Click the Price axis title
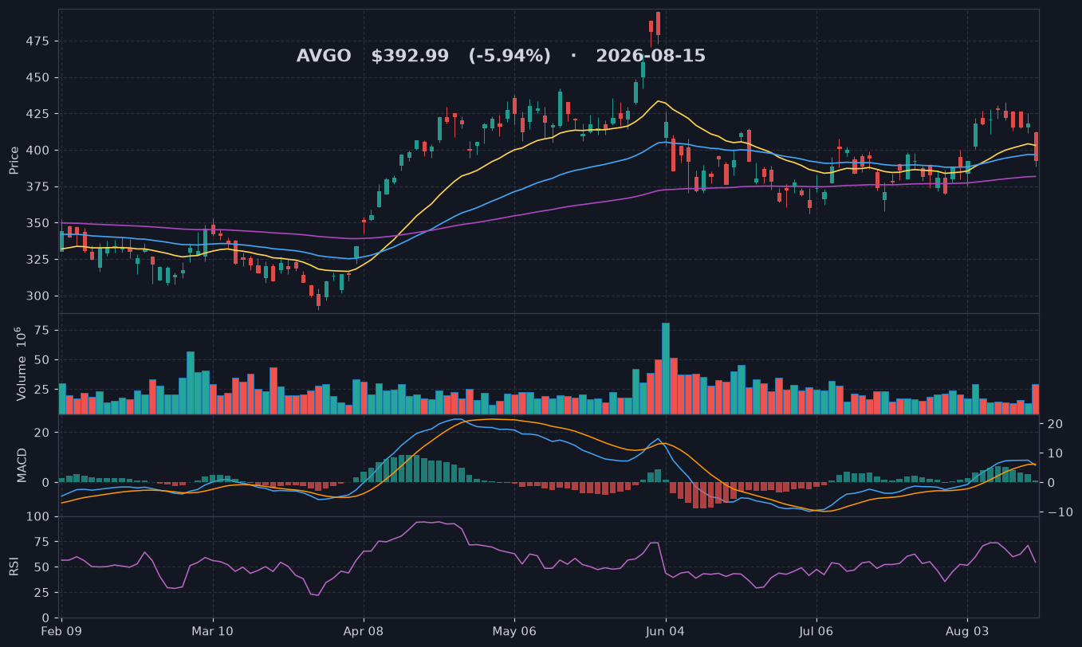 (x=14, y=160)
